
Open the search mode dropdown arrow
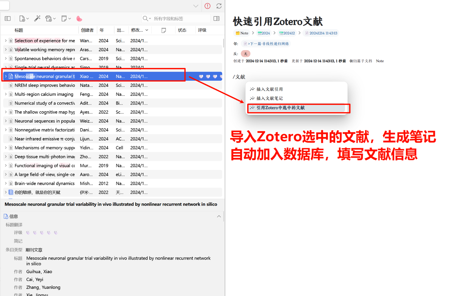pos(150,19)
